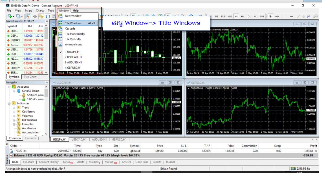The height and width of the screenshot is (173, 322).
Task: Click the magnifier search icon in toolbar
Action: point(308,16)
